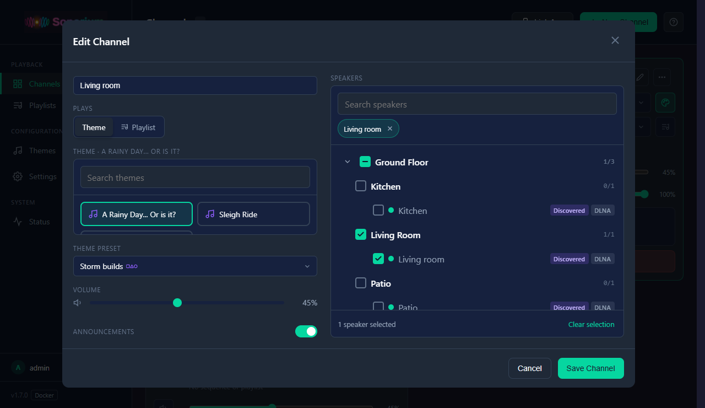
Task: Click the Cancel button
Action: tap(530, 368)
